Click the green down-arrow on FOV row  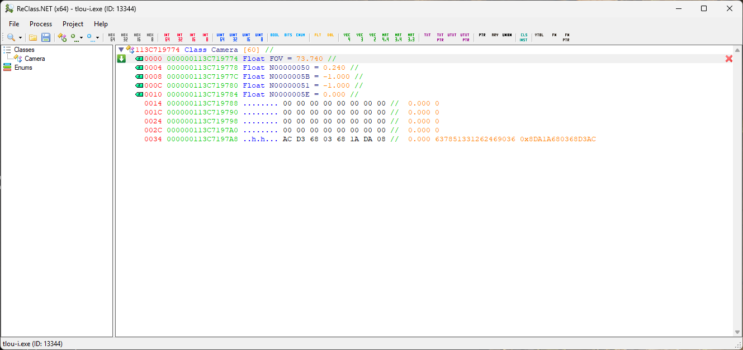[121, 59]
